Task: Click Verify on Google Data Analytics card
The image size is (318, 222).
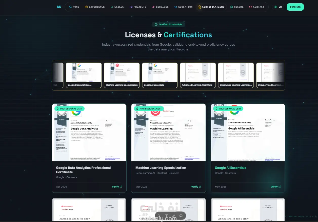Action: [x=117, y=187]
